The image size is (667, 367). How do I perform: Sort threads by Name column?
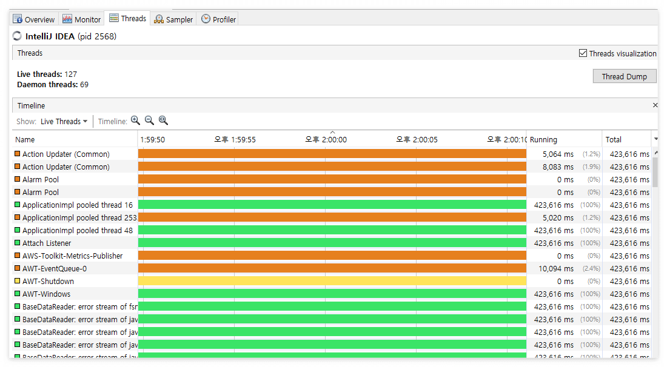[75, 139]
